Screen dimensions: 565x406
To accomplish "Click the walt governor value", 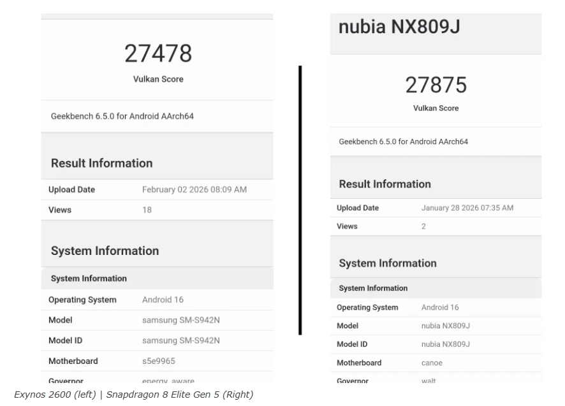I will [429, 381].
